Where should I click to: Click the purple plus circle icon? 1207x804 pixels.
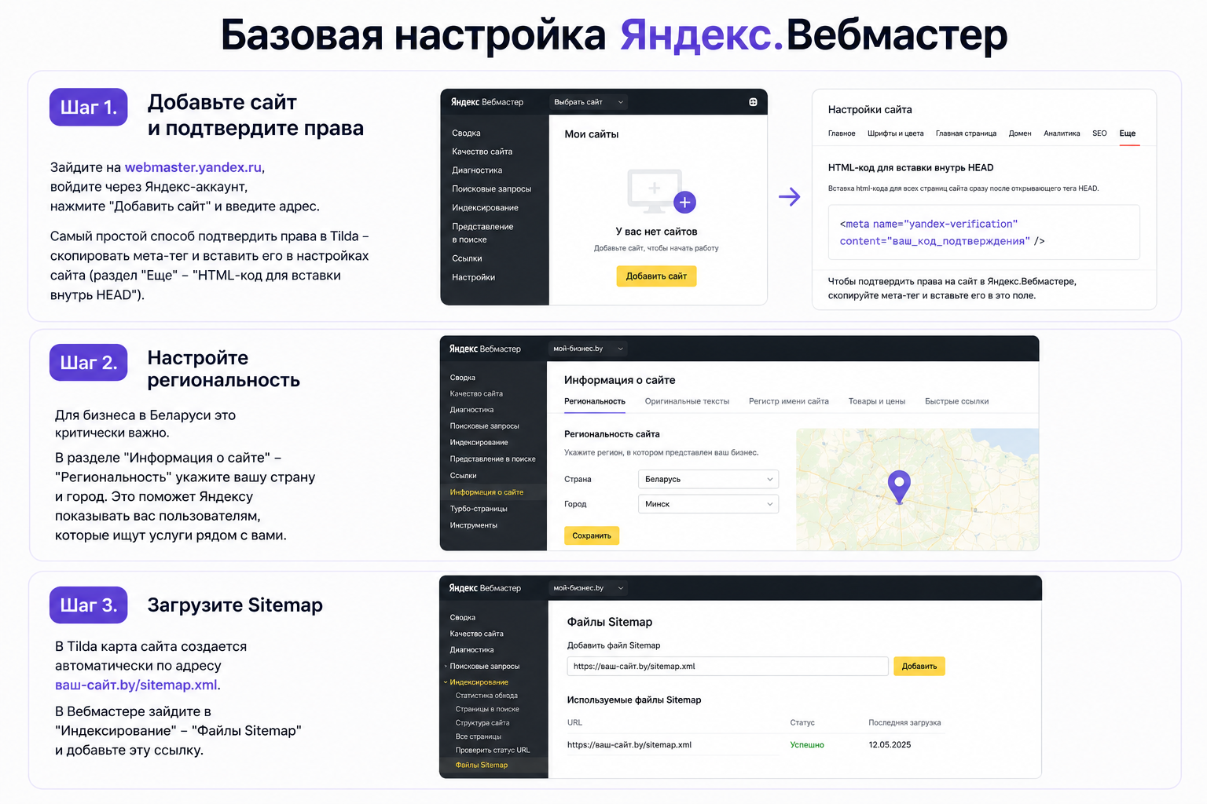pos(685,202)
